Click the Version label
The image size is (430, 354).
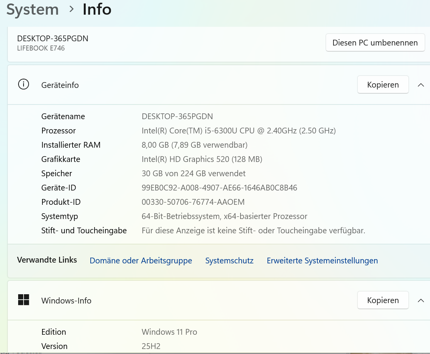(x=54, y=346)
